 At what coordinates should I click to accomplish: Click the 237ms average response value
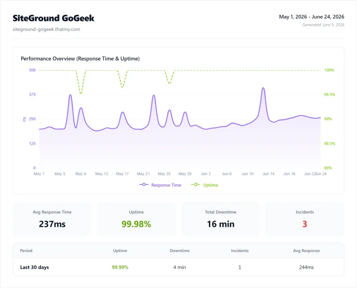(52, 224)
